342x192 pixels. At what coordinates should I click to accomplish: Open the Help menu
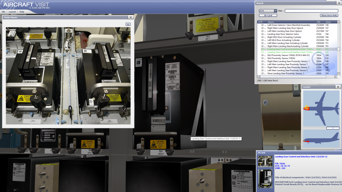(x=22, y=12)
